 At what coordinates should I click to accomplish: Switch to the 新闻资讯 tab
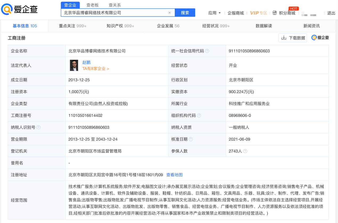pyautogui.click(x=311, y=26)
